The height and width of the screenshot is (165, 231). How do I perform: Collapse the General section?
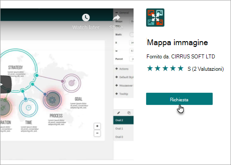[x=122, y=13]
